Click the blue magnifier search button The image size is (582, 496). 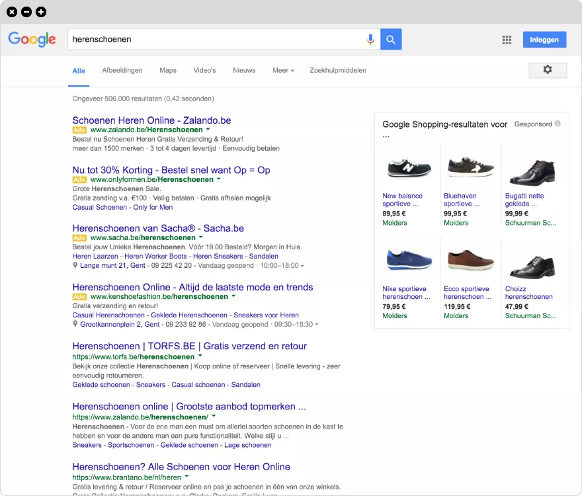[391, 40]
